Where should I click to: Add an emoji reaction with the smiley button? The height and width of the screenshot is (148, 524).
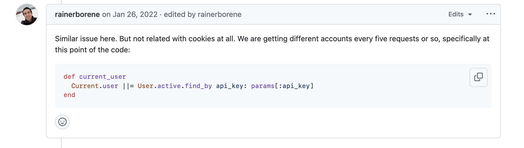point(62,122)
